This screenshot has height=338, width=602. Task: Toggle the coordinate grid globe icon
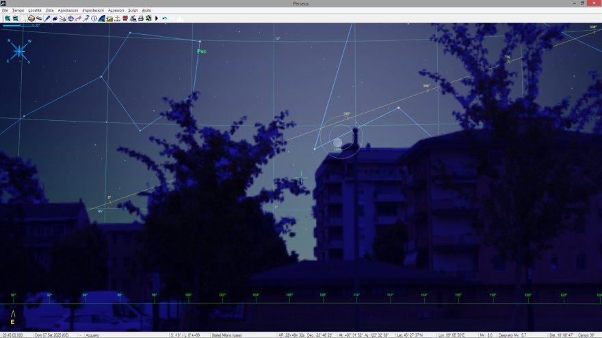coord(70,18)
